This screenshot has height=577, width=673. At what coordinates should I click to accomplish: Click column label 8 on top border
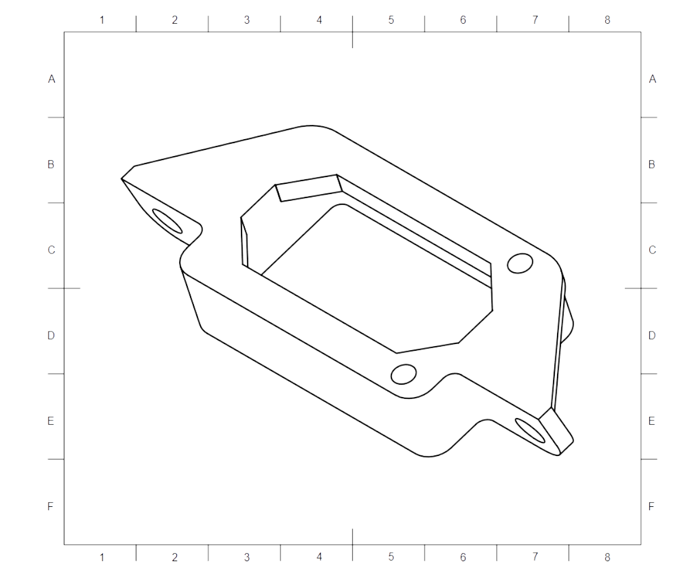(607, 20)
